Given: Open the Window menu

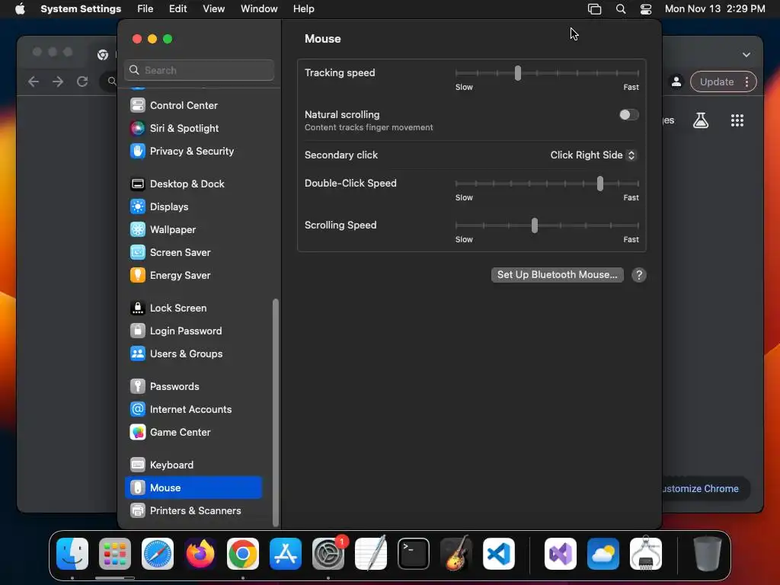Looking at the screenshot, I should click(259, 9).
